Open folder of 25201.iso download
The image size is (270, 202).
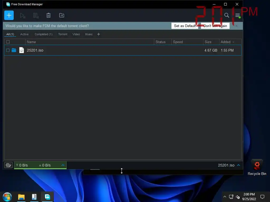(x=14, y=50)
